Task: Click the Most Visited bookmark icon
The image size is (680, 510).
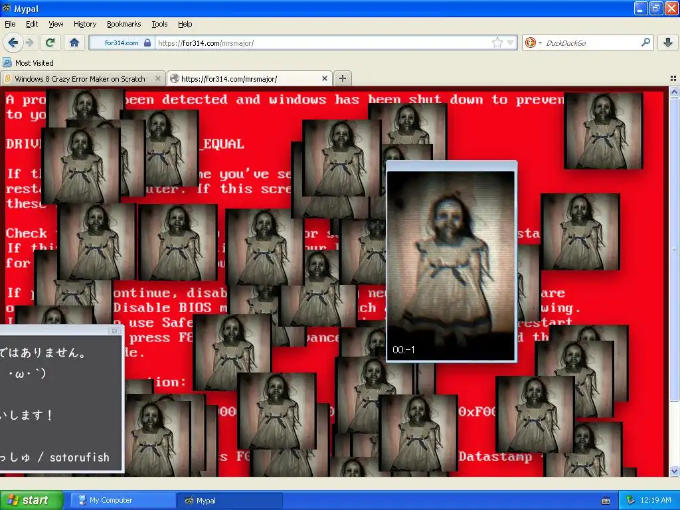Action: click(7, 62)
